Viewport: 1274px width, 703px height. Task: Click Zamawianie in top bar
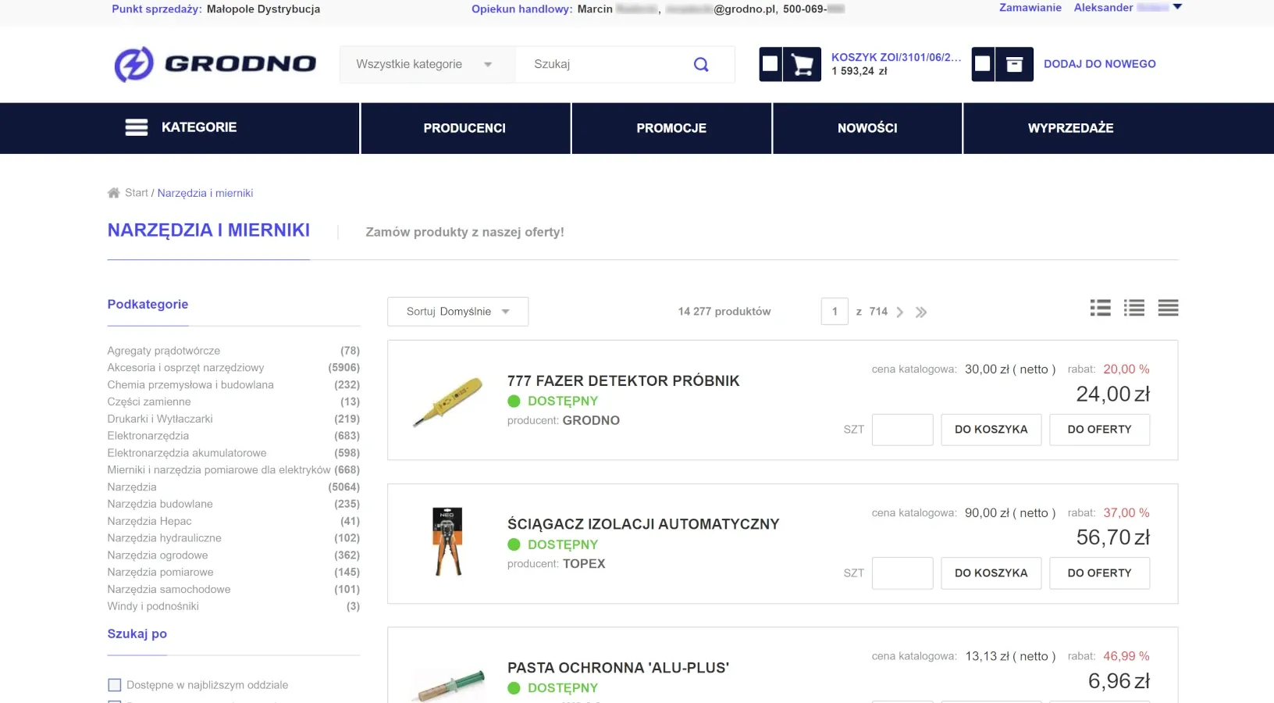coord(1030,8)
